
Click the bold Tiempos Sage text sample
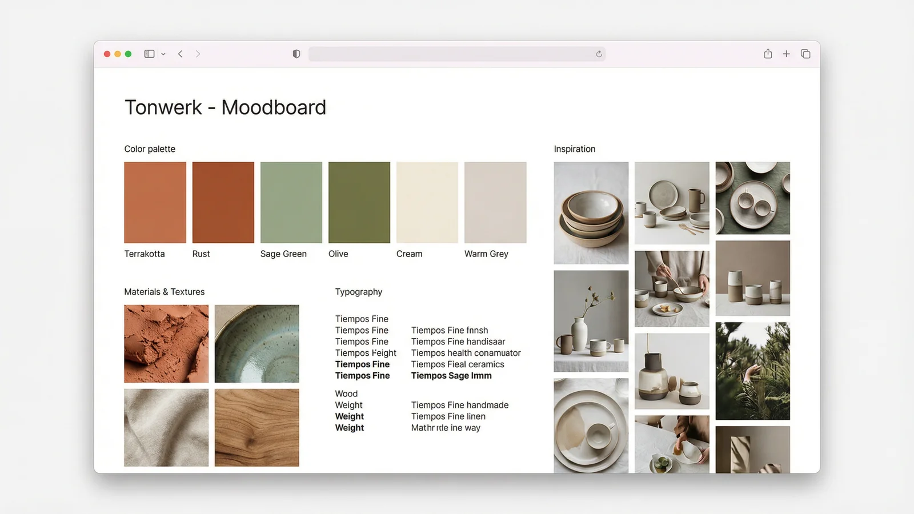click(451, 375)
